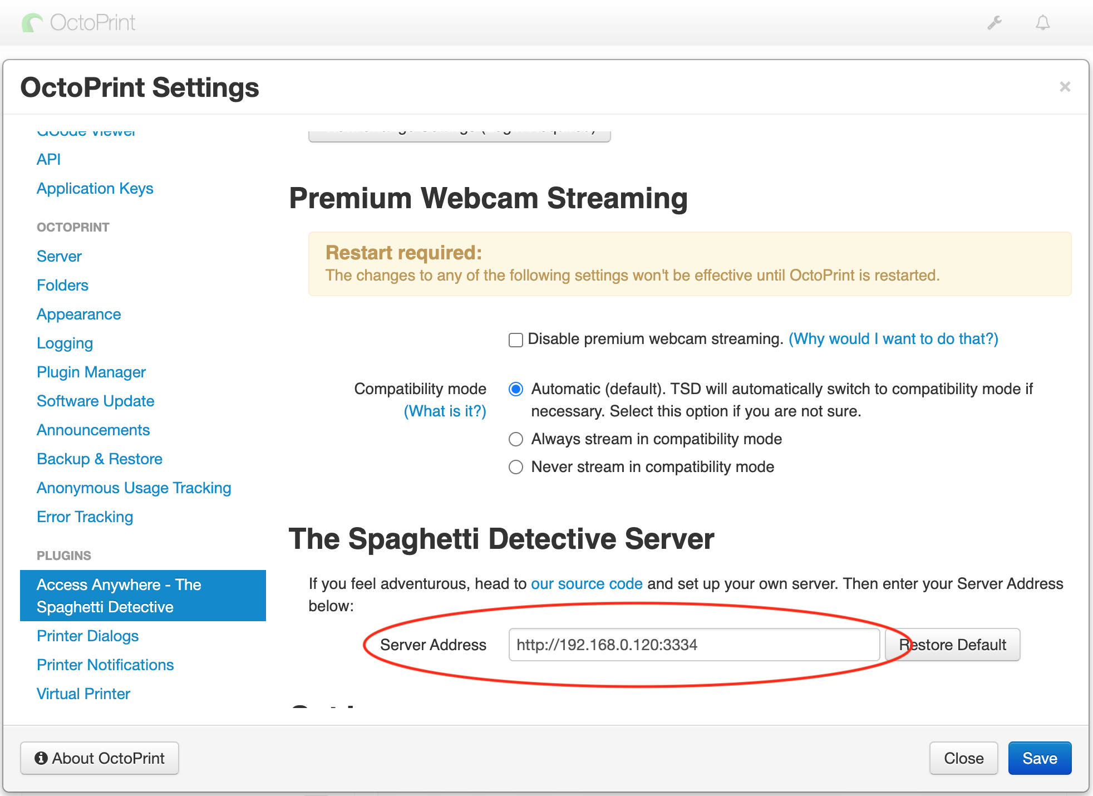
Task: Go to Backup & Restore settings
Action: pos(100,459)
